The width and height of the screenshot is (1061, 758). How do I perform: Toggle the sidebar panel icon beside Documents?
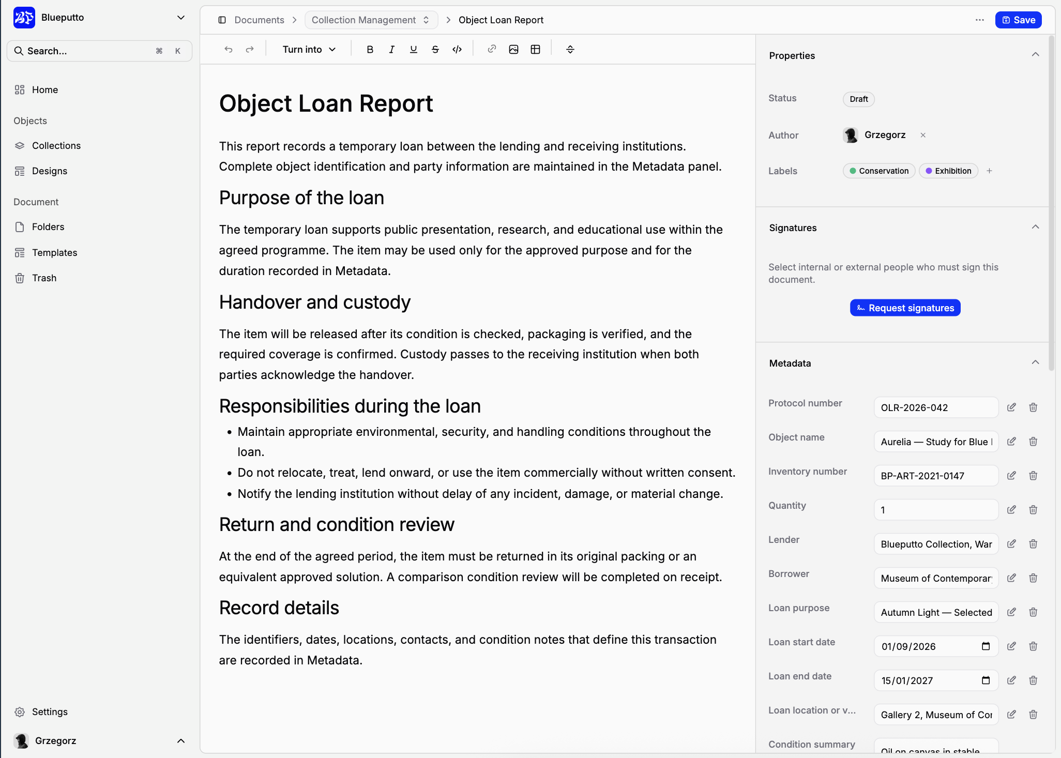tap(222, 20)
